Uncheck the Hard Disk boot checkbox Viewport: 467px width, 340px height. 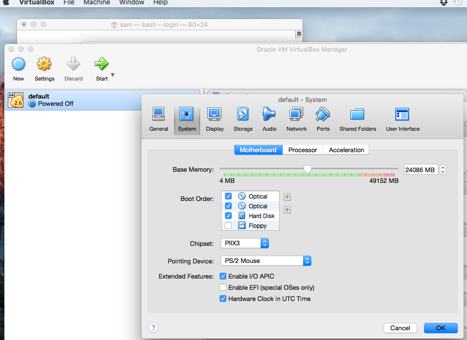pos(228,216)
